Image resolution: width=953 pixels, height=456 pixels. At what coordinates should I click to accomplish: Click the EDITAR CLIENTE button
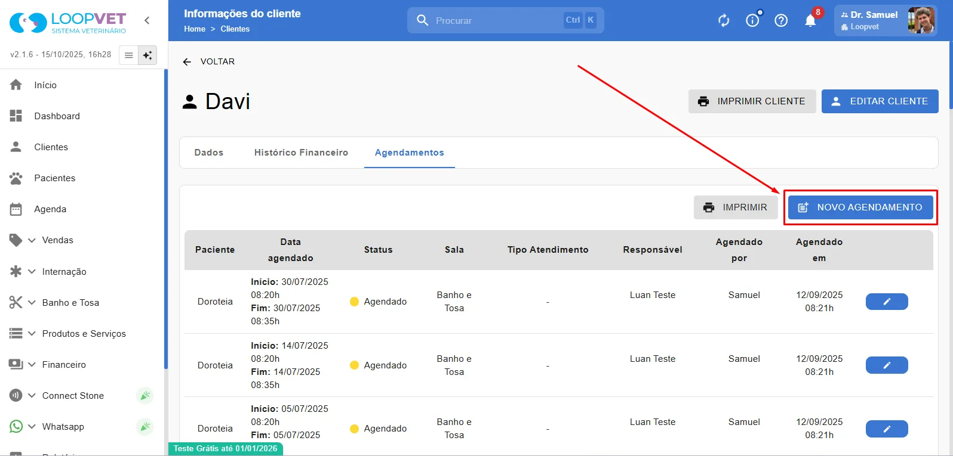click(x=880, y=101)
